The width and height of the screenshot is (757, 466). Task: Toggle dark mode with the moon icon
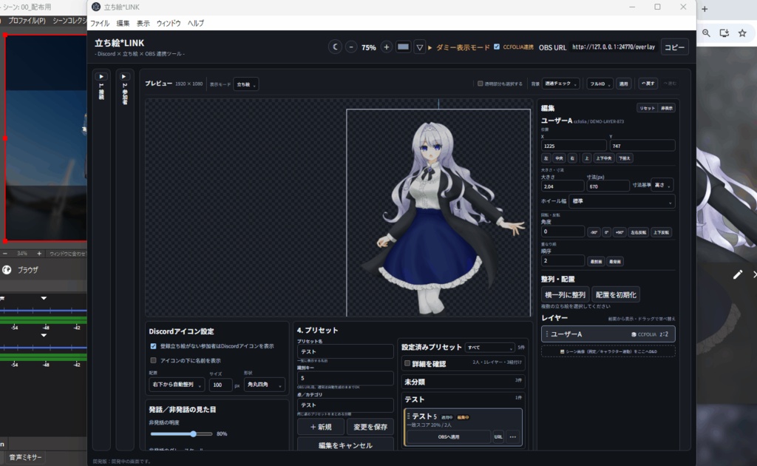[x=335, y=47]
